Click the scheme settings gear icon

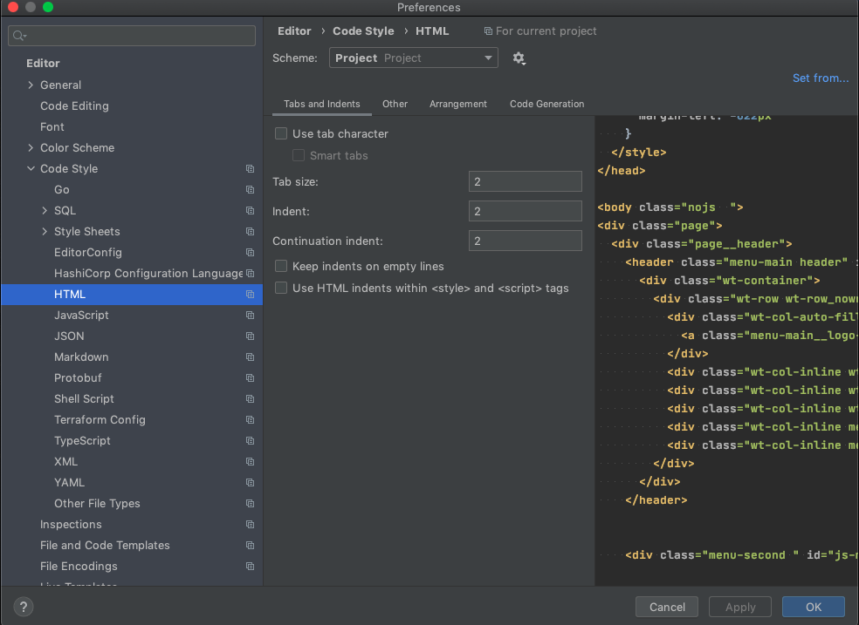point(519,58)
